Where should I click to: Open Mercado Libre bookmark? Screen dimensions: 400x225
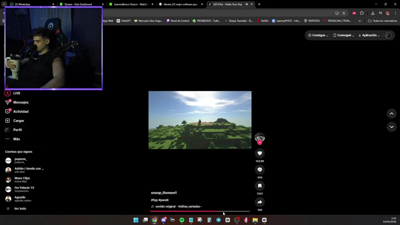coord(148,21)
